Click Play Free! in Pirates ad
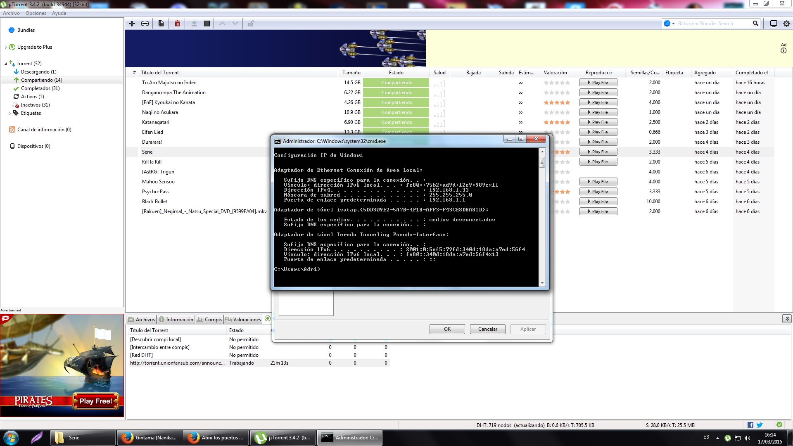This screenshot has width=793, height=446. pyautogui.click(x=96, y=401)
